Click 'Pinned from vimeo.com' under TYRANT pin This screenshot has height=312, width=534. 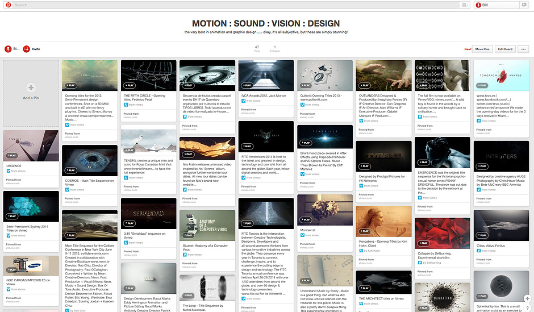tap(366, 196)
